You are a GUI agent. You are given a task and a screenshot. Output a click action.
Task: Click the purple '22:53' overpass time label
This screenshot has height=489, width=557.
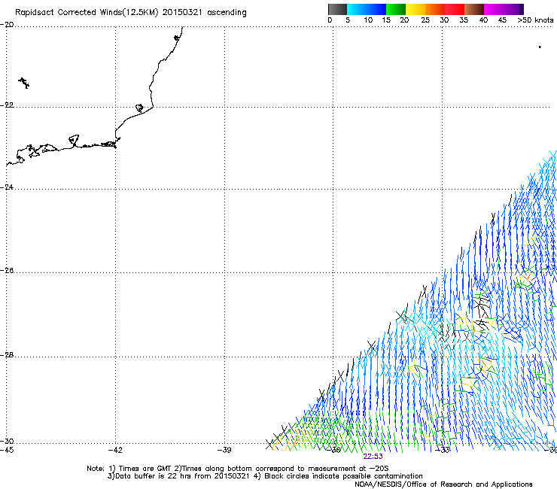coord(373,457)
